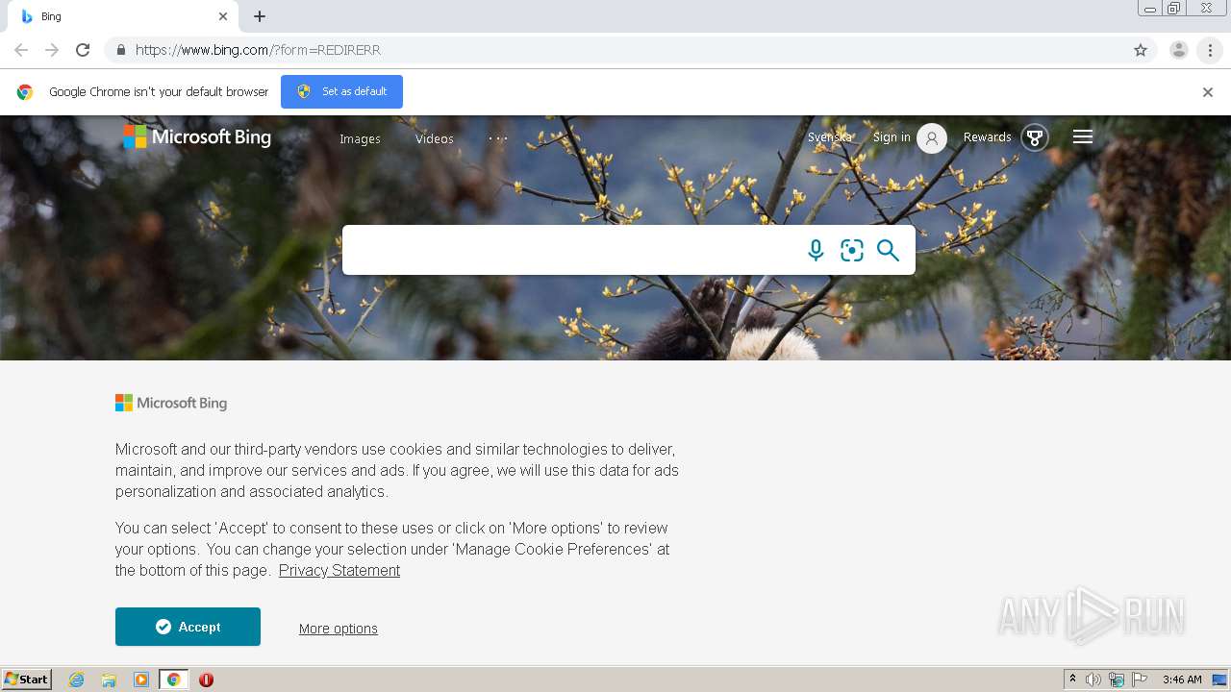
Task: Switch to the Images tab
Action: pyautogui.click(x=360, y=138)
